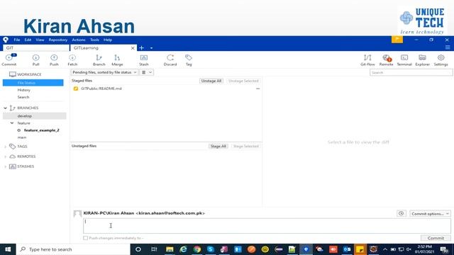Collapse the feature branch folder
Image resolution: width=454 pixels, height=255 pixels.
pyautogui.click(x=12, y=123)
